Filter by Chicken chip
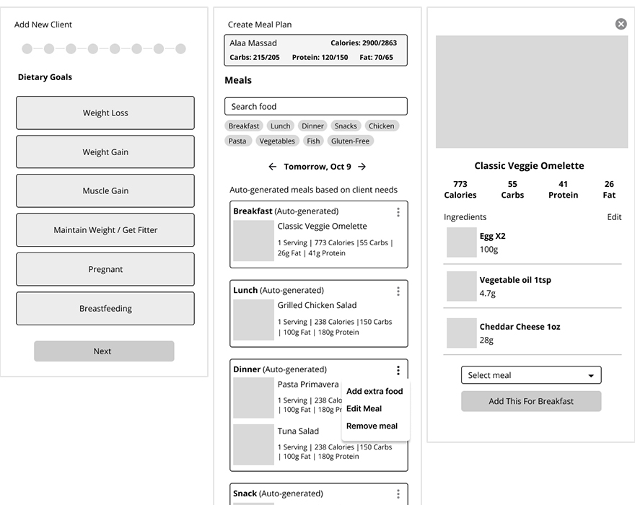The width and height of the screenshot is (635, 505). click(382, 126)
